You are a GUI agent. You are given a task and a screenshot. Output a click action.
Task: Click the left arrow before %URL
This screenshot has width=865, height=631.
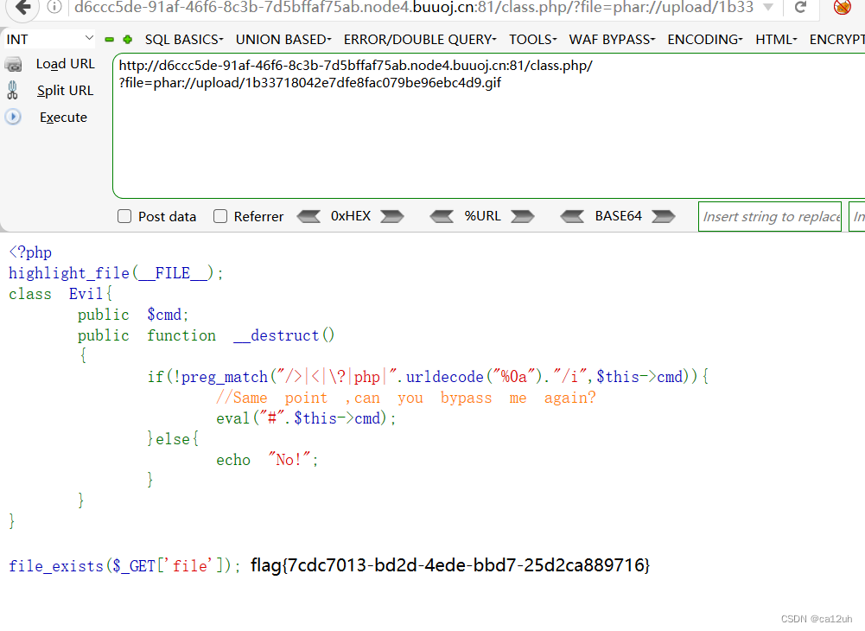pyautogui.click(x=442, y=216)
